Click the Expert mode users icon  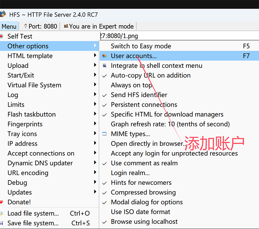[66, 26]
